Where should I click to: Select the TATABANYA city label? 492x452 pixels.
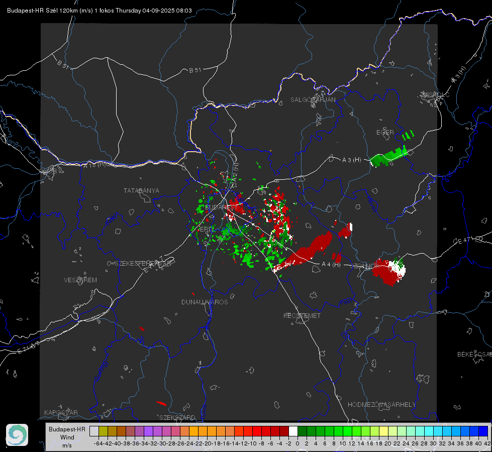coord(141,190)
